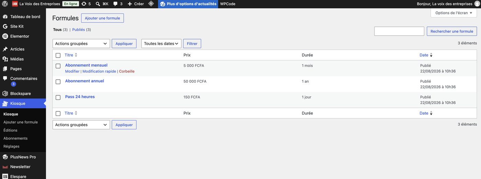
Task: Open the bottom Actions groupées dropdown
Action: [x=81, y=125]
